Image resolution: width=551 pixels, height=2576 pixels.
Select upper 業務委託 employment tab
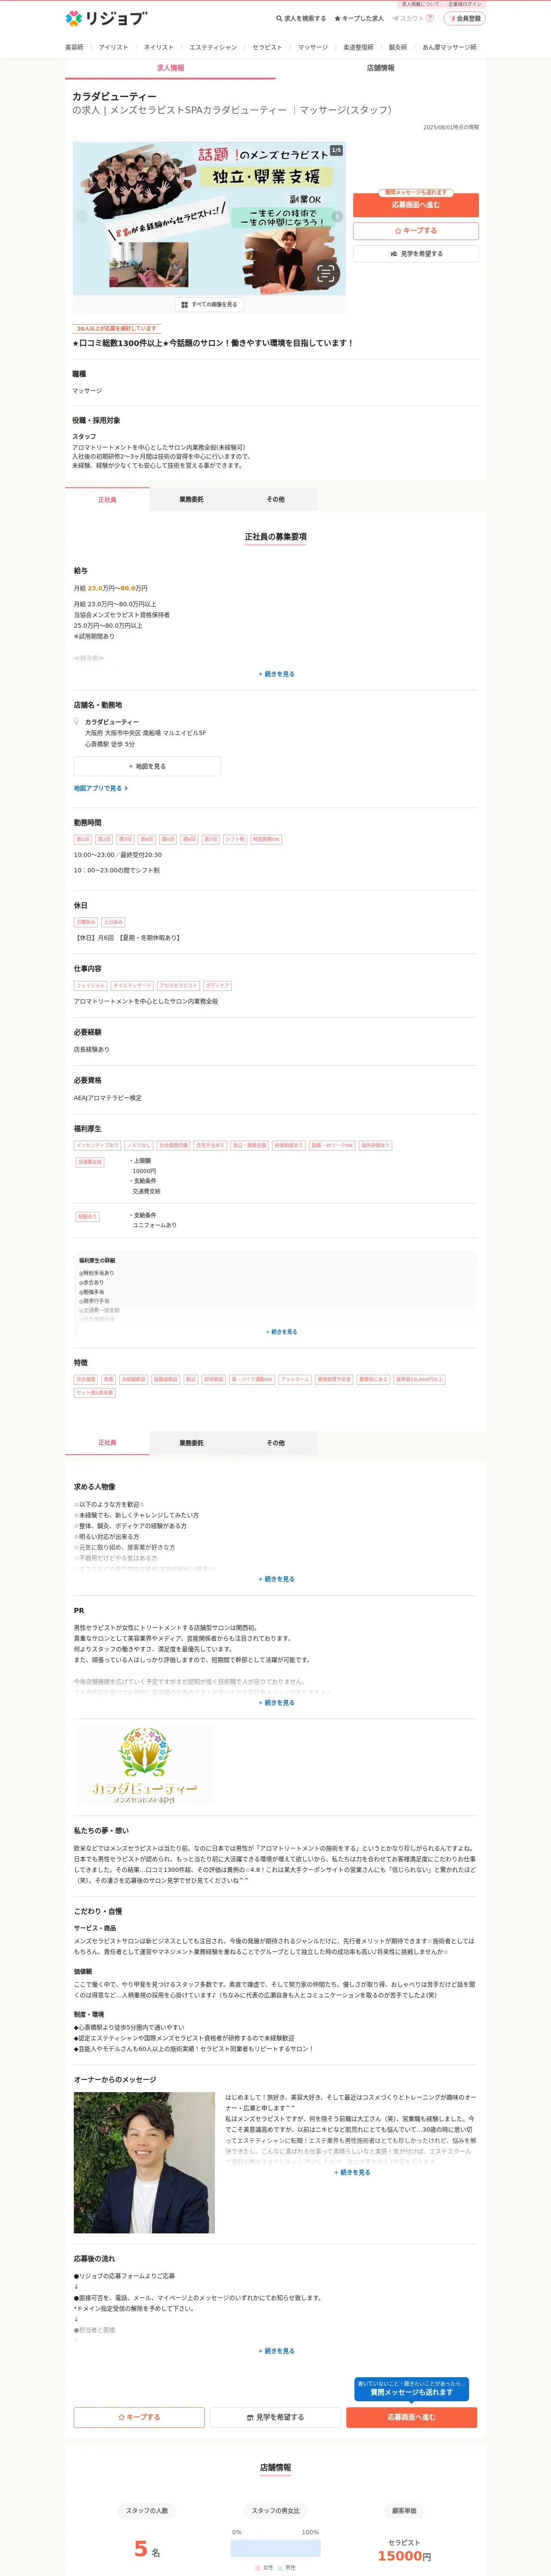(191, 499)
